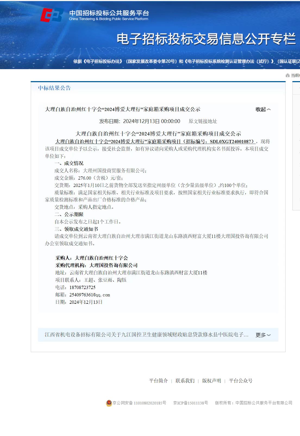Image resolution: width=300 pixels, height=436 pixels.
Task: Click the 交货地点：采购人指定地点 line
Action: point(84,207)
